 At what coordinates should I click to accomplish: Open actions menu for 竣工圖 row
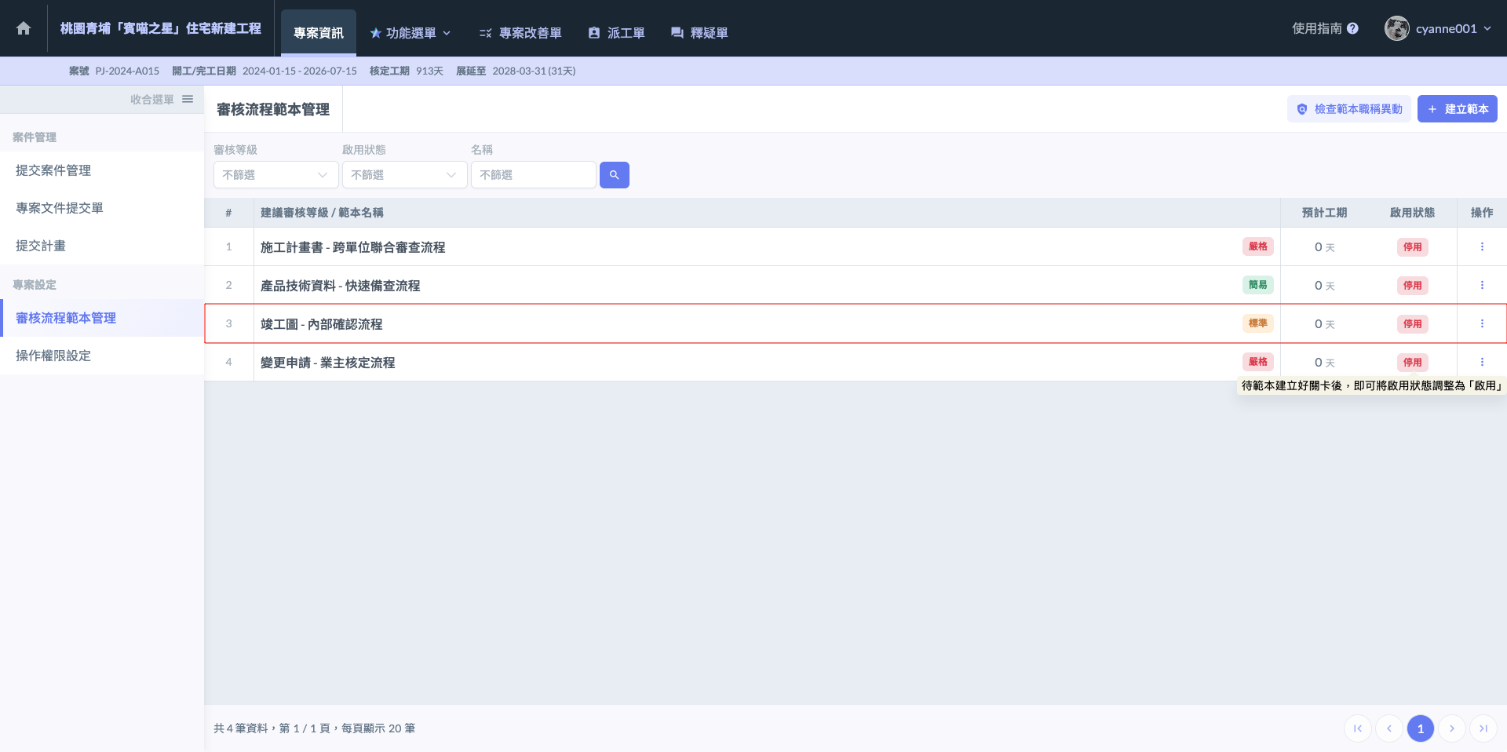pyautogui.click(x=1482, y=323)
